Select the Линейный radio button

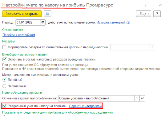[x=4, y=80]
